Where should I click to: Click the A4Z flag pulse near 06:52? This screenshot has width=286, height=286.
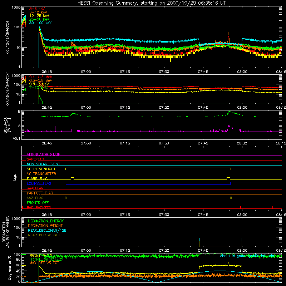point(66,198)
